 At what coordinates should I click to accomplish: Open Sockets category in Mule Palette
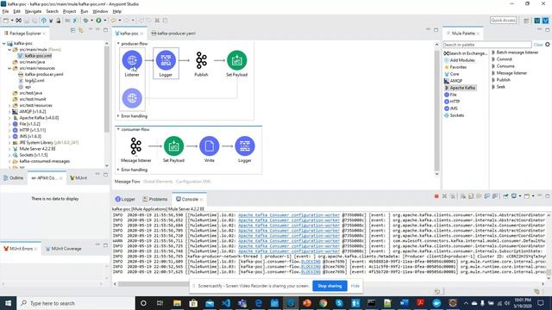click(x=455, y=115)
